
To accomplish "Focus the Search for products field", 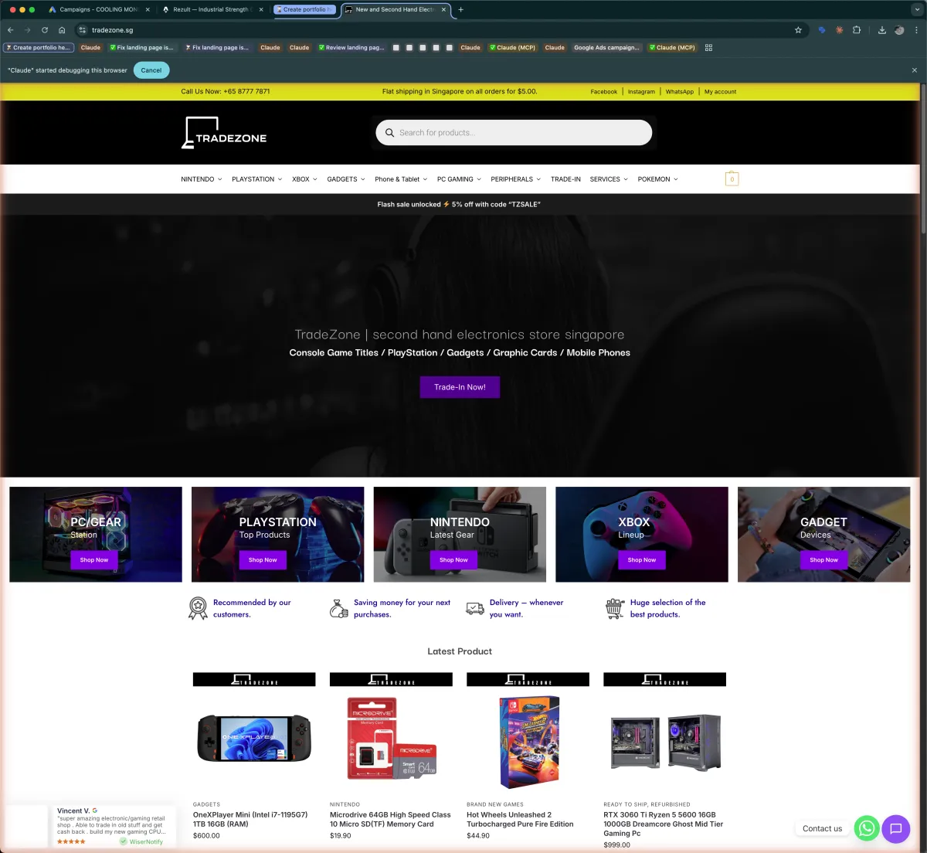I will (x=514, y=133).
